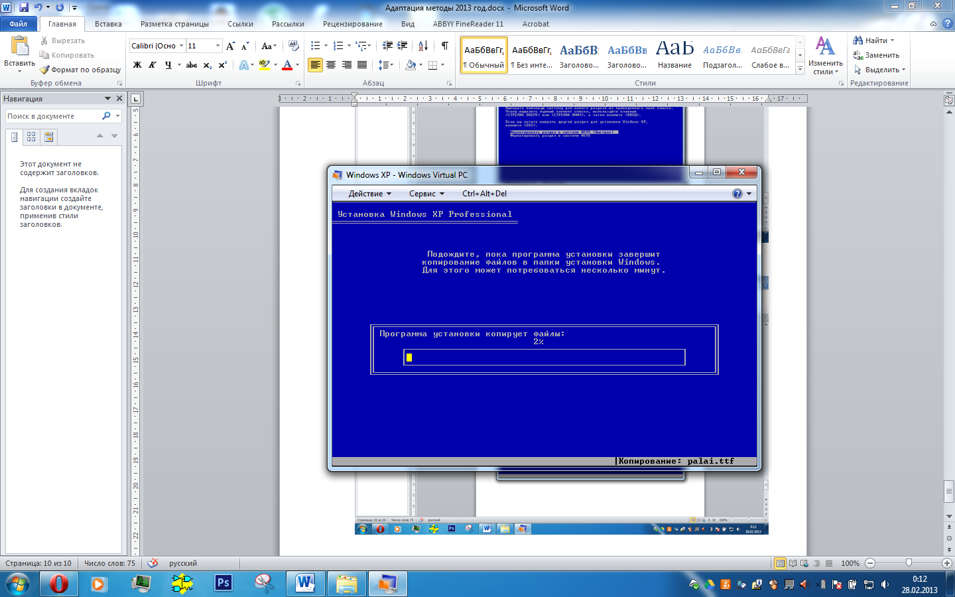This screenshot has width=955, height=597.
Task: Click Clear Formatting icon
Action: pyautogui.click(x=294, y=46)
